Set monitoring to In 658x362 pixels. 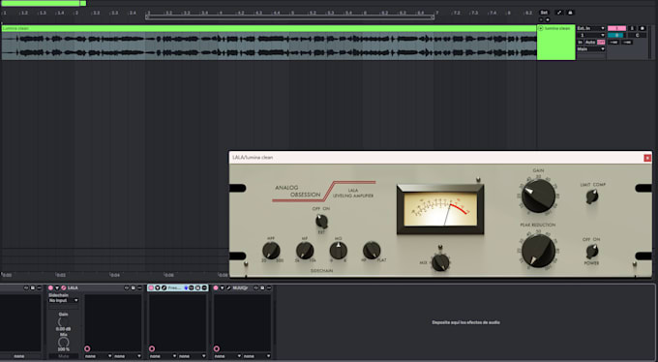tap(581, 43)
